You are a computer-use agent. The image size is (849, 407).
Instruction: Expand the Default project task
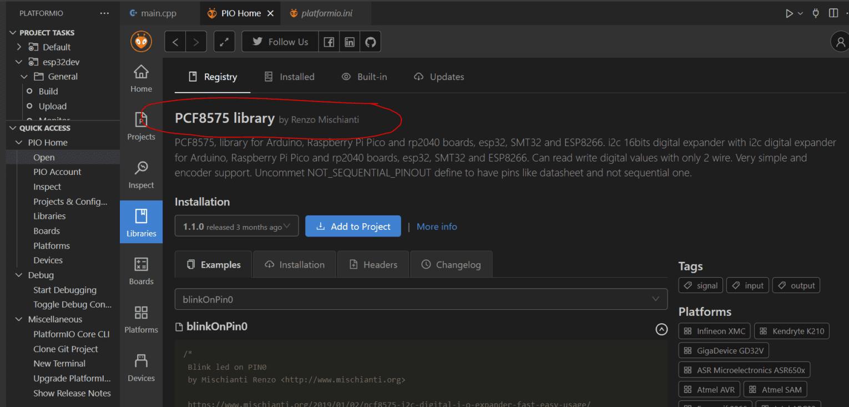point(19,47)
